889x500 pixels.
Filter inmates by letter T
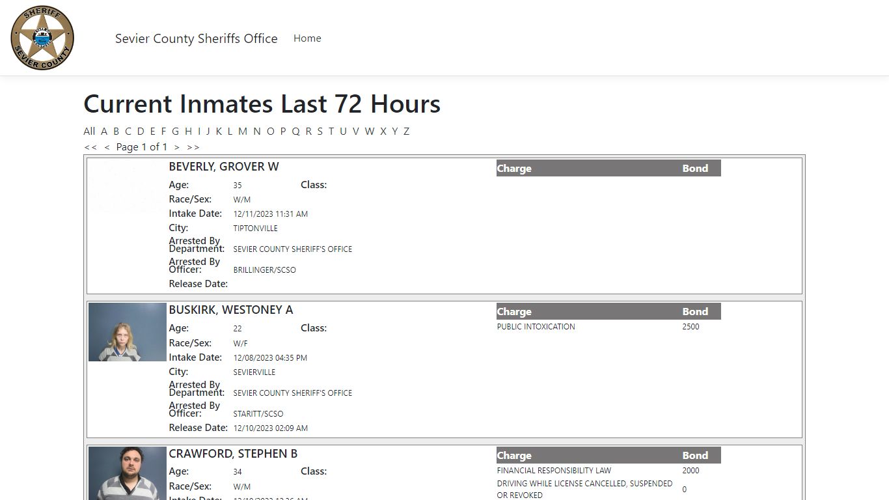coord(331,131)
